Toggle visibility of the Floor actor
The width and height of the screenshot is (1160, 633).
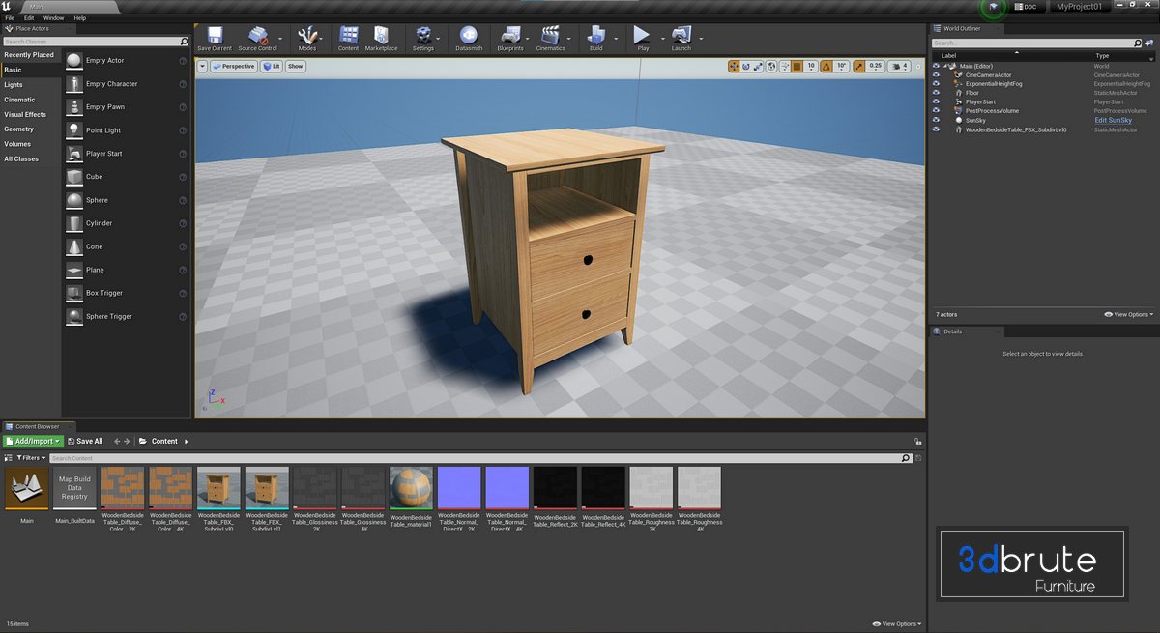point(936,93)
